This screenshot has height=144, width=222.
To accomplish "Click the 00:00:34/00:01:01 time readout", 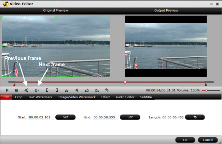I will click(161, 90).
